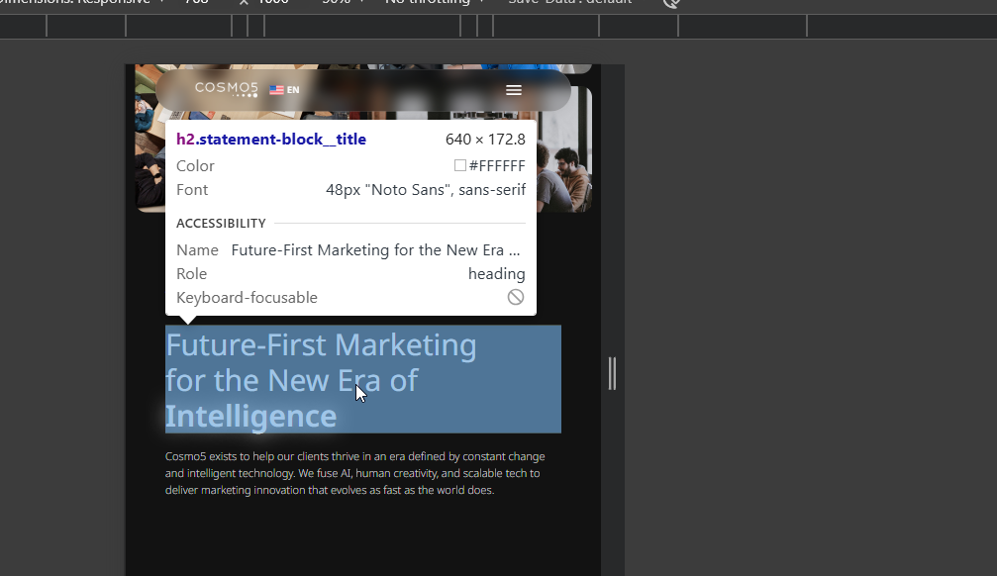Expand the No throttling dropdown
Viewport: 997px width, 576px height.
[436, 3]
